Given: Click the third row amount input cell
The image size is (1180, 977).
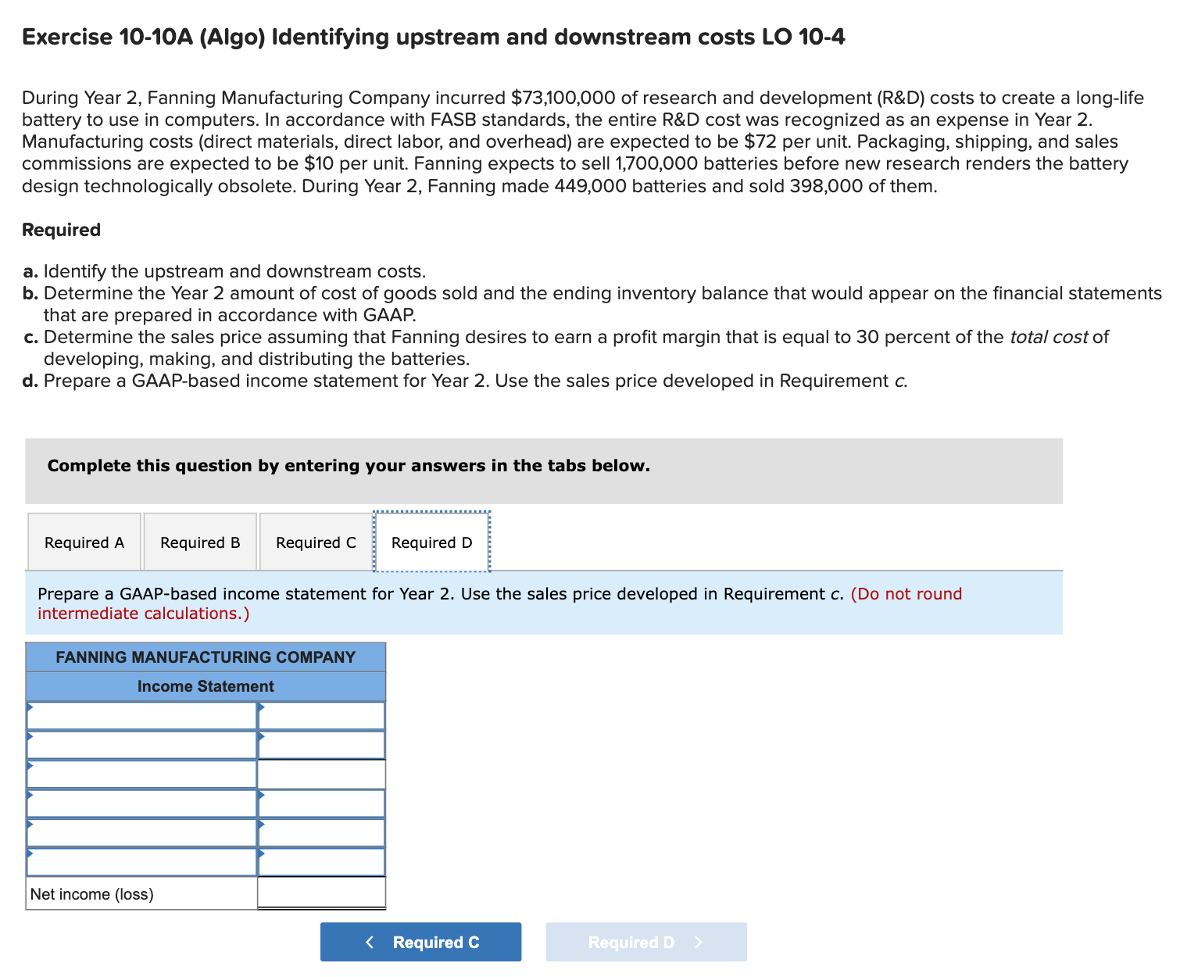Looking at the screenshot, I should (320, 773).
